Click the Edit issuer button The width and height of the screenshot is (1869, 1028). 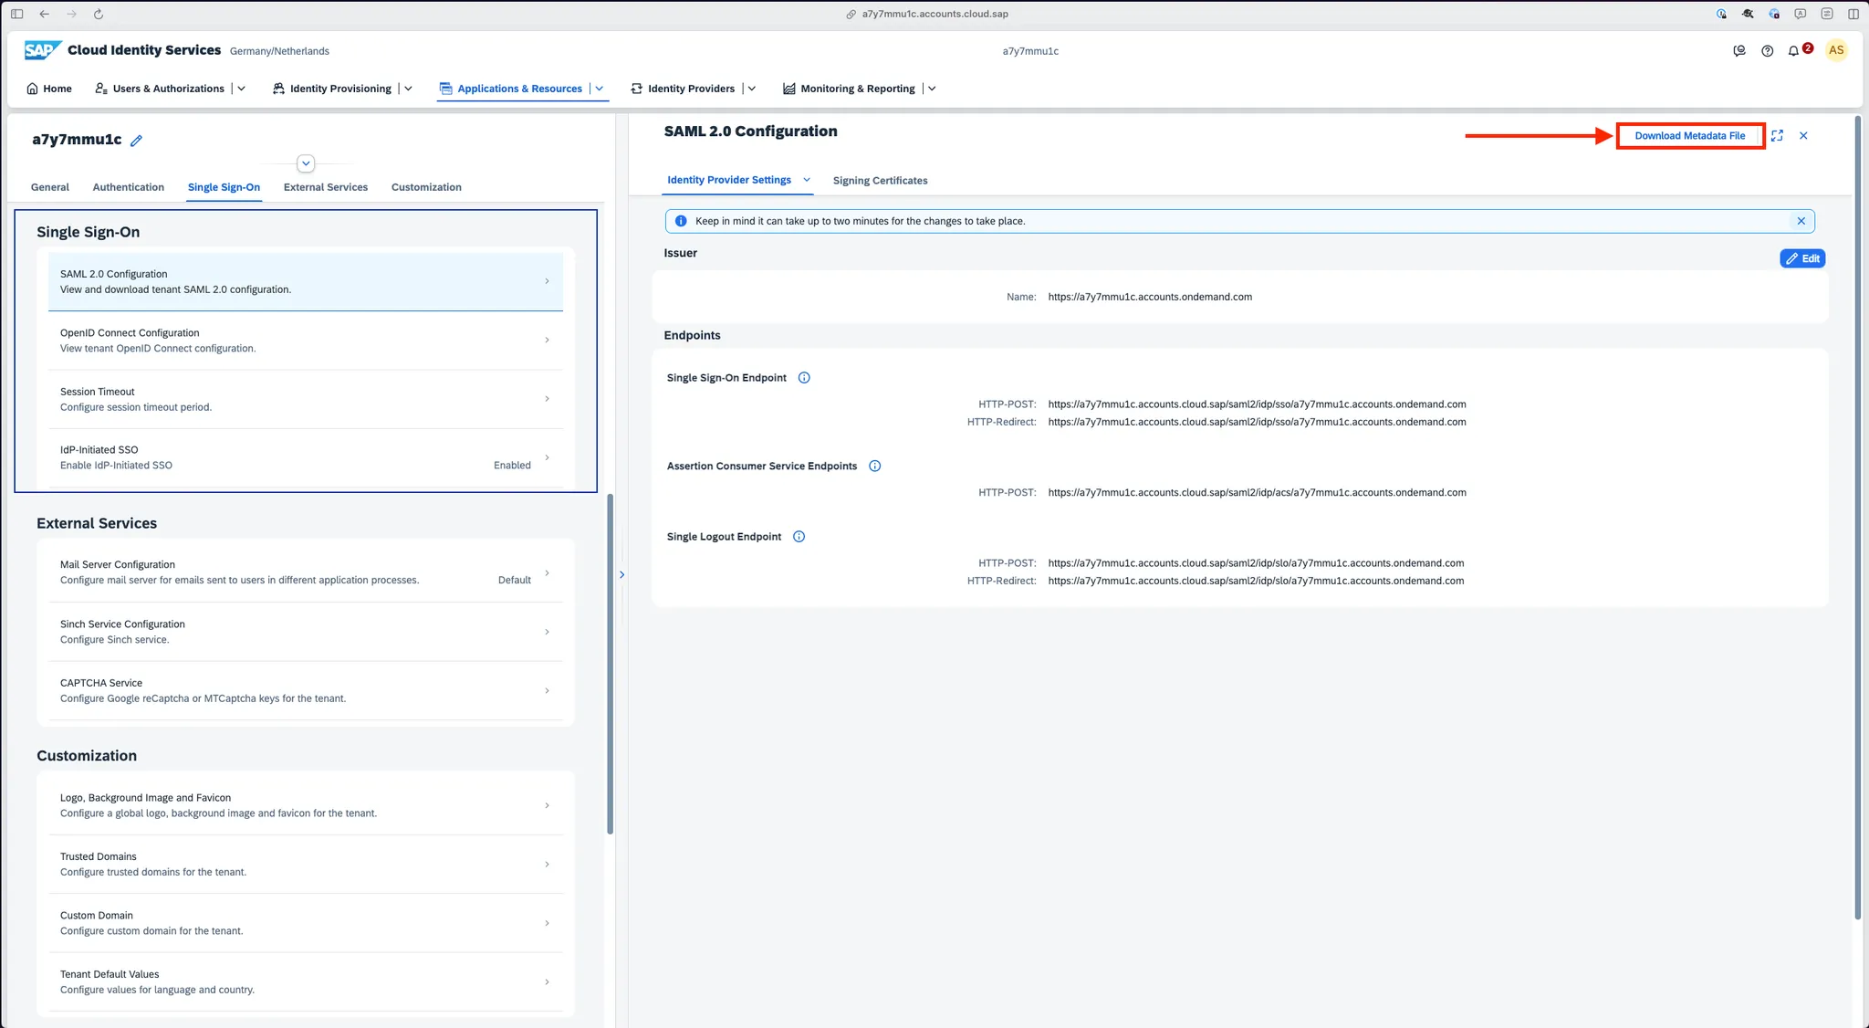[1802, 258]
